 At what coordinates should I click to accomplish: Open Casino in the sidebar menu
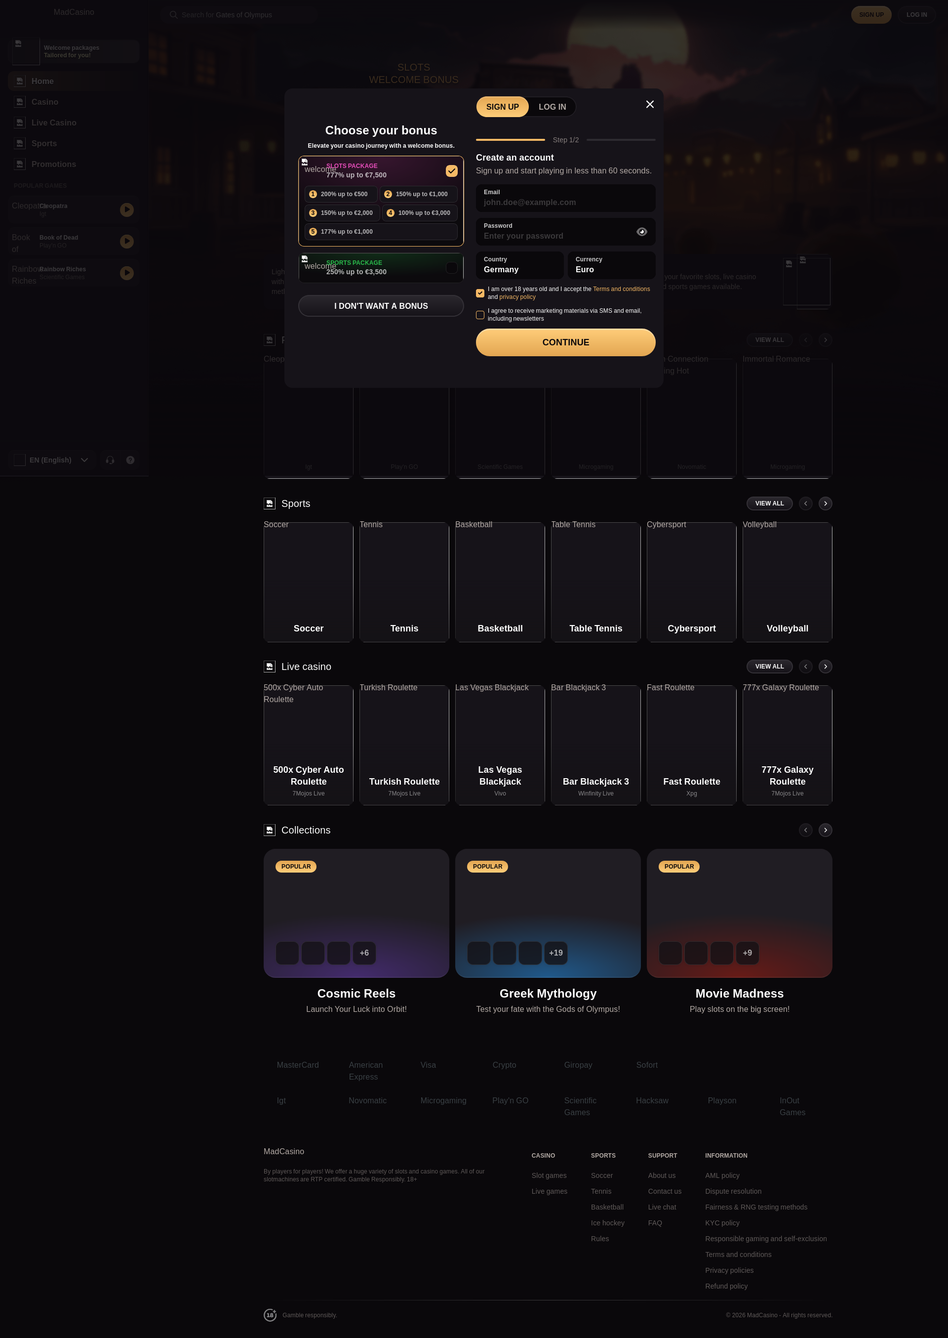pos(74,102)
